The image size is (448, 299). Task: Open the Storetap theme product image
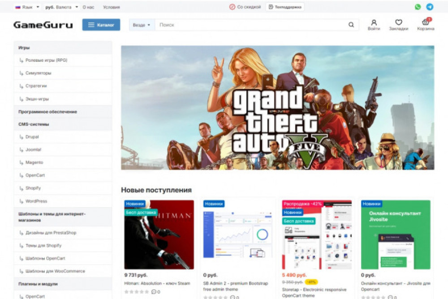317,235
